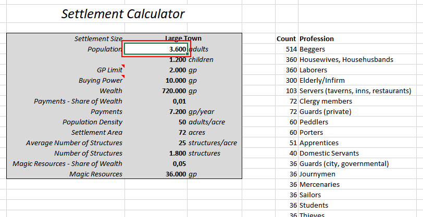This screenshot has width=423, height=217.
Task: Click the Settlement Calculator title
Action: 123,14
